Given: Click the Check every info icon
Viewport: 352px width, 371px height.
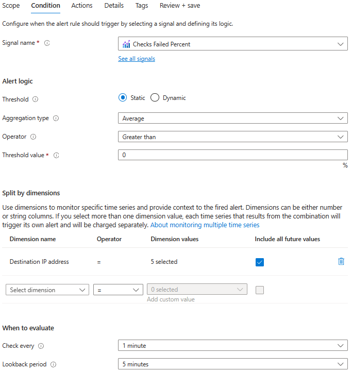Looking at the screenshot, I should 41,346.
